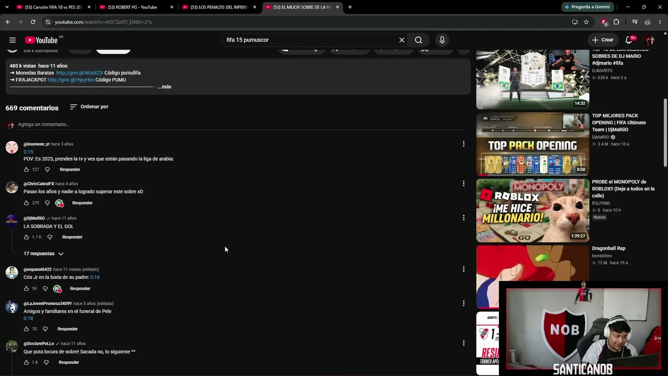The height and width of the screenshot is (376, 668).
Task: Click the red extension icon with badge
Action: click(x=604, y=22)
